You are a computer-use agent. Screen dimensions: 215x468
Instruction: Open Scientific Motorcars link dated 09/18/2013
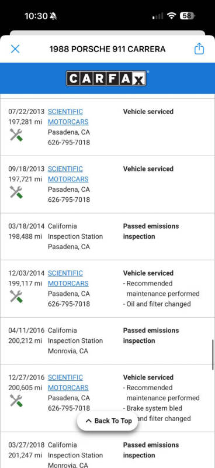coord(68,174)
